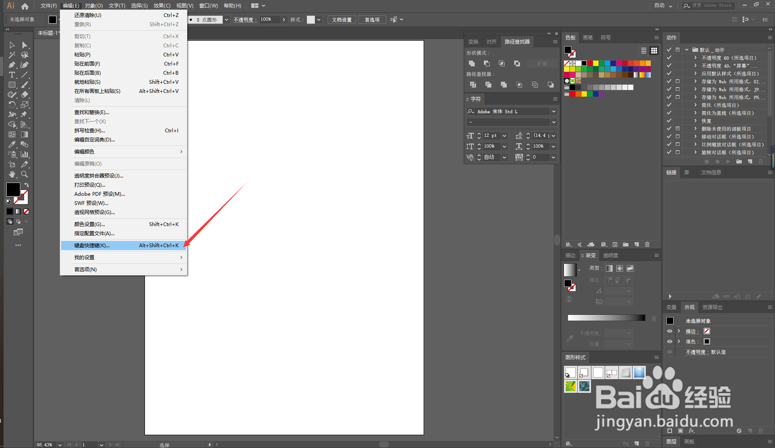Select the Mesh tool
775x448 pixels.
(12, 134)
